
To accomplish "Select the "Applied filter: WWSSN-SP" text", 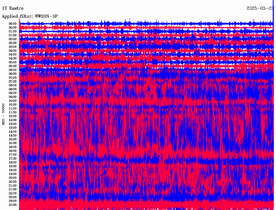I will click(30, 16).
